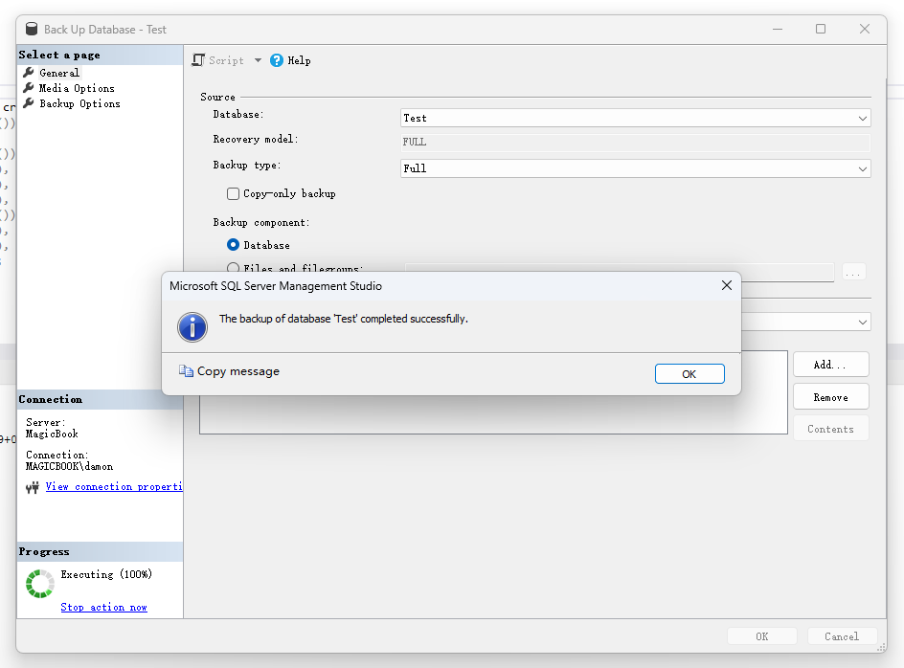
Task: Click the Copy message text link
Action: (238, 371)
